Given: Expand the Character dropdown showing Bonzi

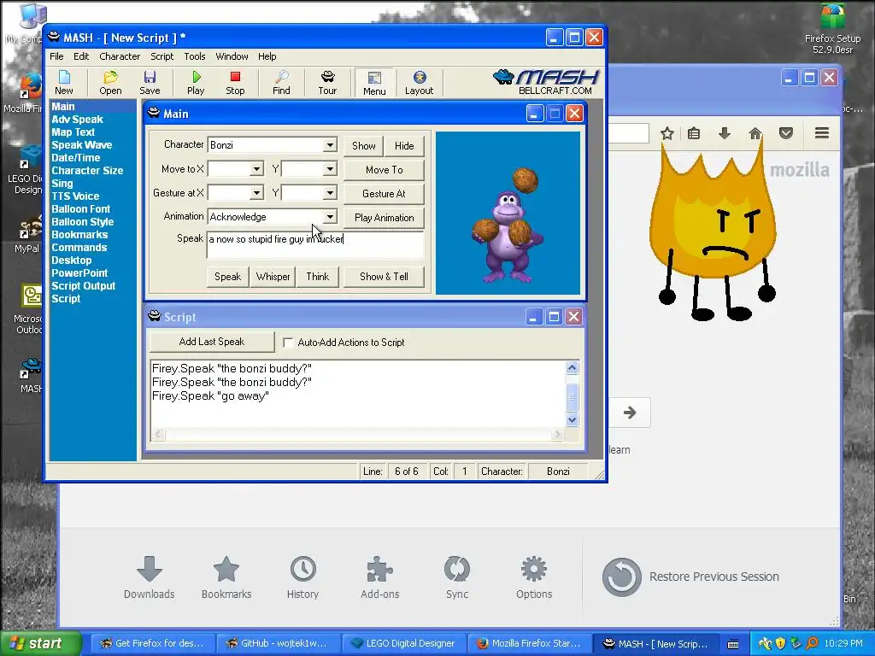Looking at the screenshot, I should tap(330, 145).
